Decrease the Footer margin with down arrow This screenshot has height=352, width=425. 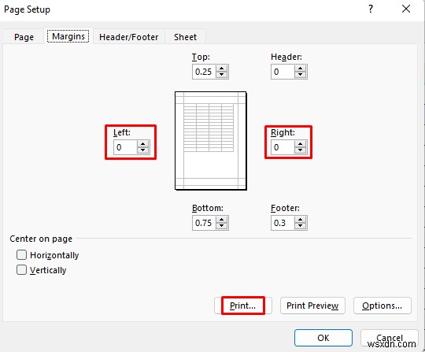[x=300, y=226]
